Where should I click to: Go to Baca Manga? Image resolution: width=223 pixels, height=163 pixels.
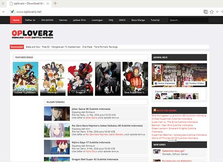click(x=138, y=20)
